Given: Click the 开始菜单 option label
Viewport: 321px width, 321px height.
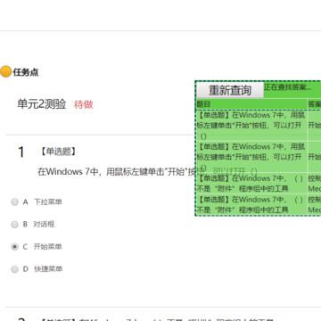Looking at the screenshot, I should coord(47,247).
